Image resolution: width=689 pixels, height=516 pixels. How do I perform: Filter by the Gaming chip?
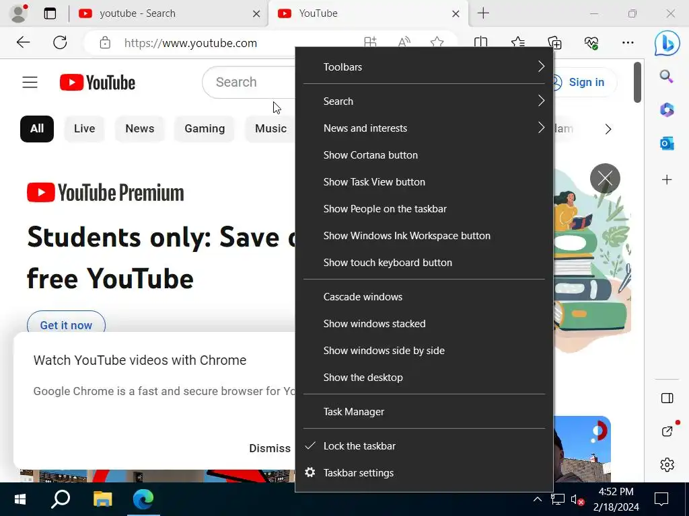pos(205,128)
